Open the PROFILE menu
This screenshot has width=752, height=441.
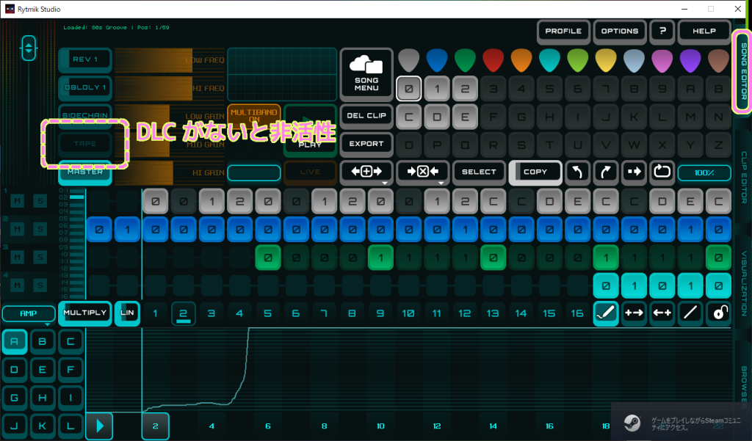[x=563, y=31]
